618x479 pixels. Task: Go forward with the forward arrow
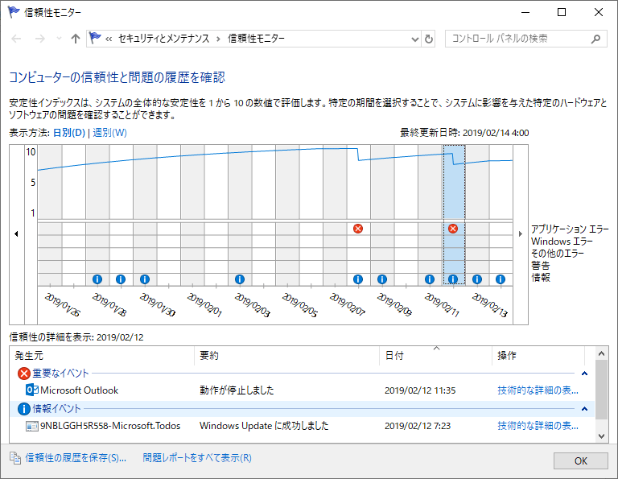point(39,39)
